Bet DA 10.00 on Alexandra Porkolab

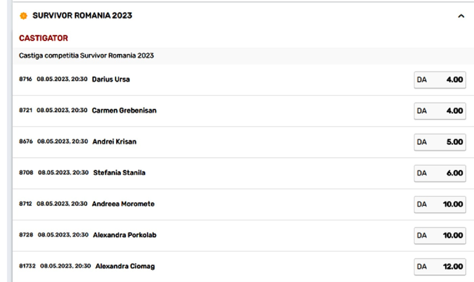440,235
